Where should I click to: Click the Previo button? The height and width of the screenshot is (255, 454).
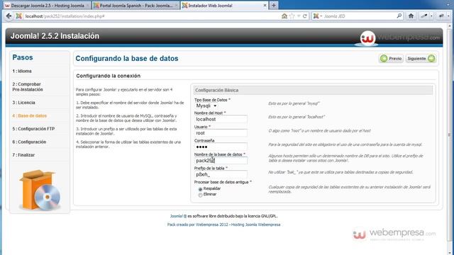tap(391, 58)
